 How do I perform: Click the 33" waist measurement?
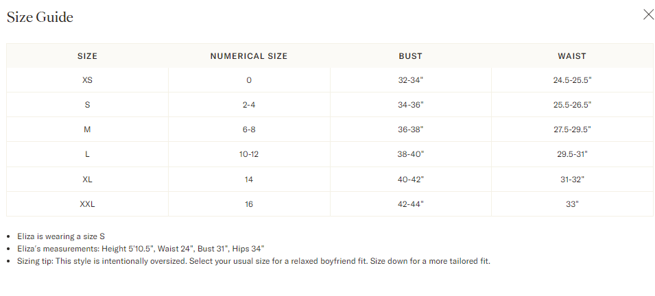(572, 204)
